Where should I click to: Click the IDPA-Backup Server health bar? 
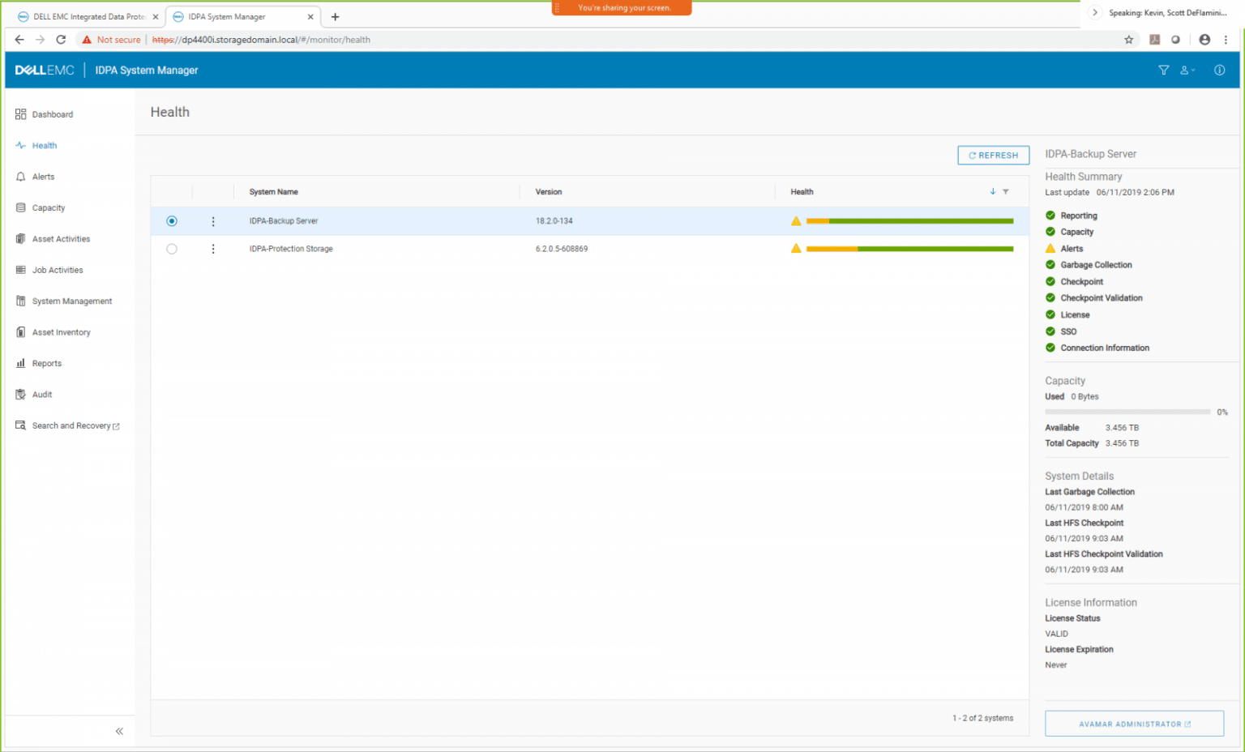[x=909, y=221]
